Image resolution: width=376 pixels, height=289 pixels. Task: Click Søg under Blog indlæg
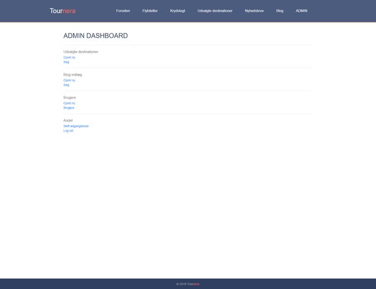(66, 85)
